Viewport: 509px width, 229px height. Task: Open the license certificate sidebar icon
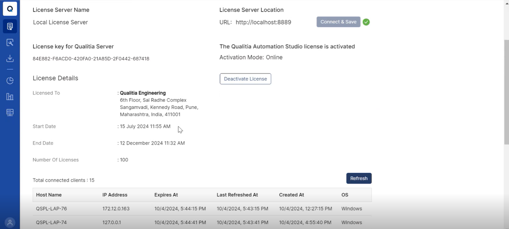(10, 26)
